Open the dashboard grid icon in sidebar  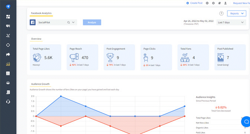click(x=8, y=17)
